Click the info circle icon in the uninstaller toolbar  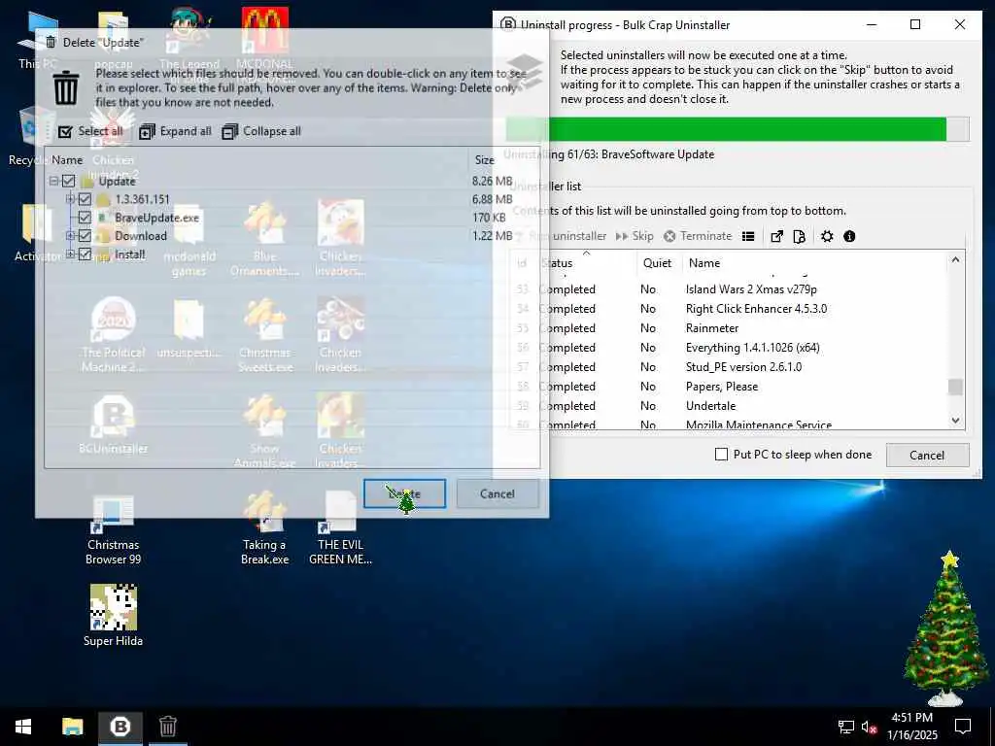tap(849, 236)
